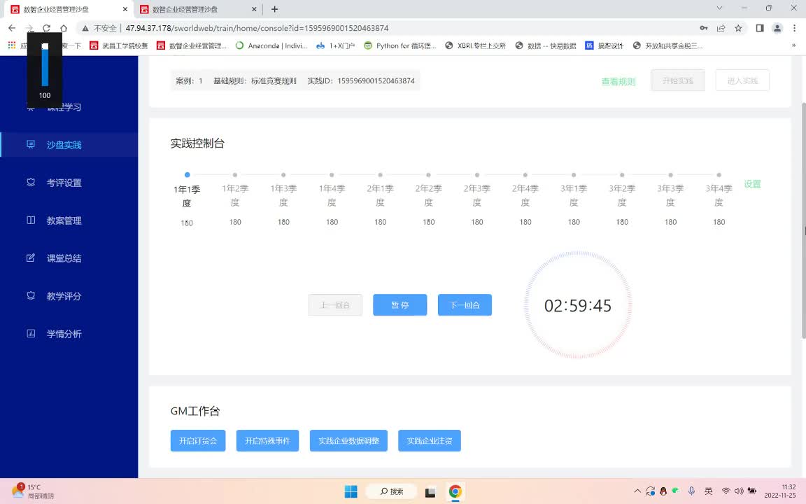This screenshot has width=806, height=504.
Task: Open a new browser tab
Action: pyautogui.click(x=274, y=9)
